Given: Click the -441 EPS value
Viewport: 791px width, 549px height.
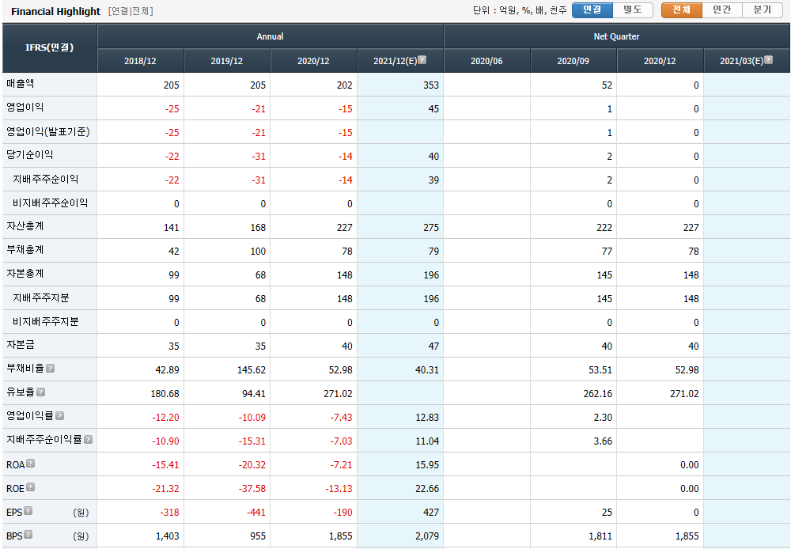Looking at the screenshot, I should pyautogui.click(x=256, y=512).
